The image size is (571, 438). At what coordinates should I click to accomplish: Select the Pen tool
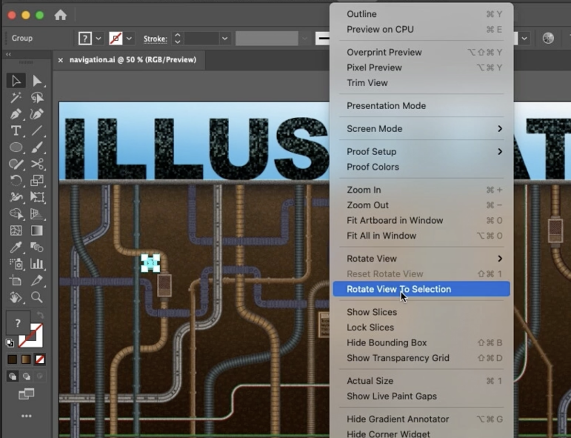pos(16,114)
